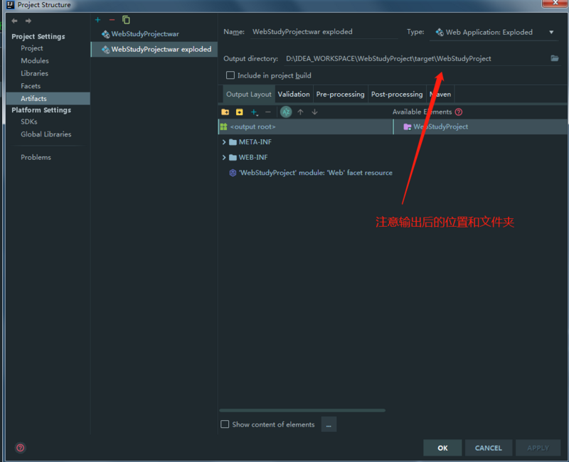Check Show content of elements
This screenshot has height=462, width=569.
[224, 424]
